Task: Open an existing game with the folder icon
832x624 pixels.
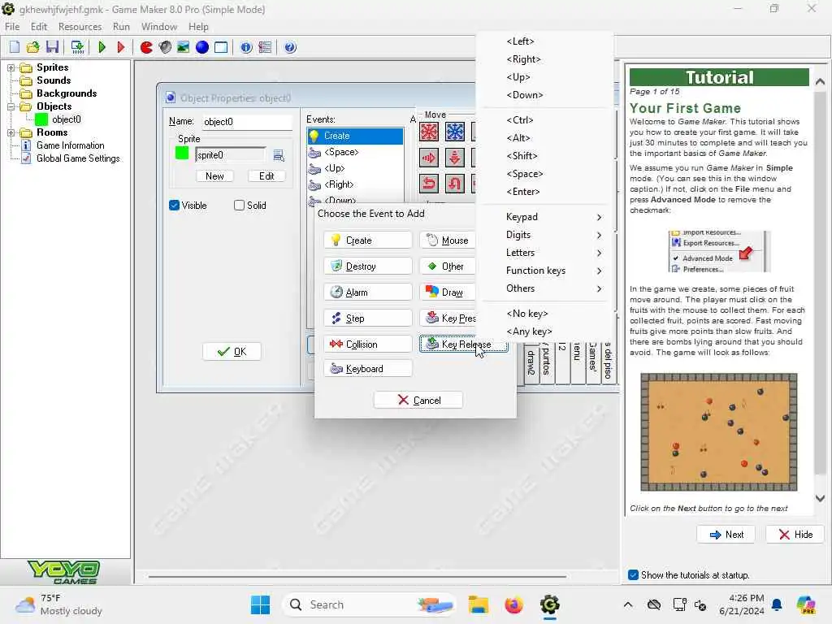Action: [x=32, y=47]
